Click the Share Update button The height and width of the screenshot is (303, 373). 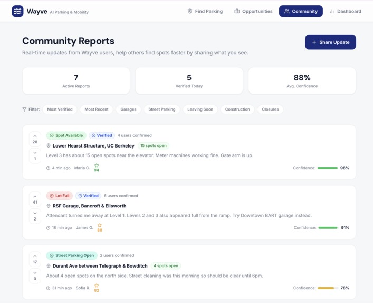pyautogui.click(x=330, y=42)
